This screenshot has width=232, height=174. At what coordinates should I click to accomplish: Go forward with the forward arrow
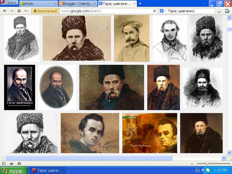pyautogui.click(x=12, y=11)
